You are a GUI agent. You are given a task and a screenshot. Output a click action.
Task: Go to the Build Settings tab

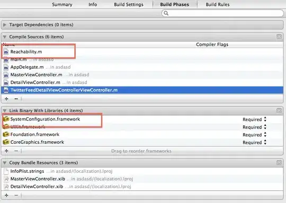[129, 4]
